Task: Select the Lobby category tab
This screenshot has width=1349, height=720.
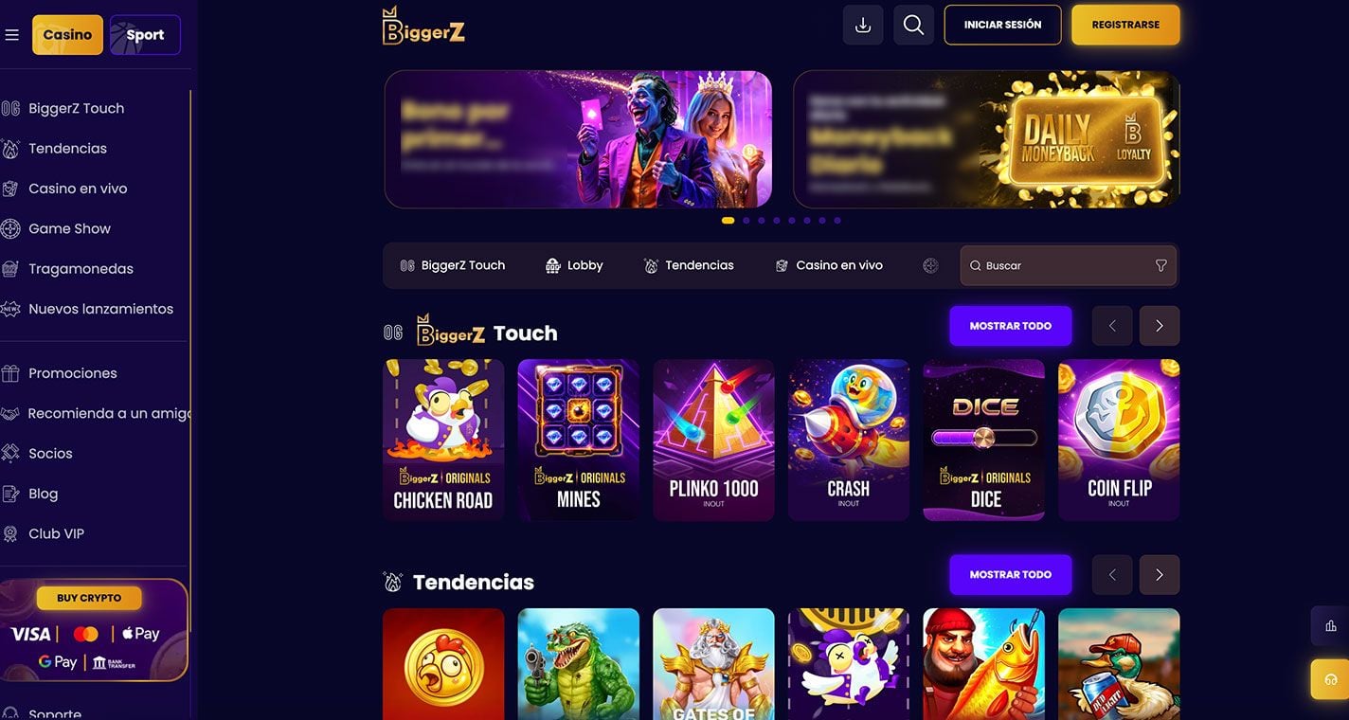Action: point(574,266)
